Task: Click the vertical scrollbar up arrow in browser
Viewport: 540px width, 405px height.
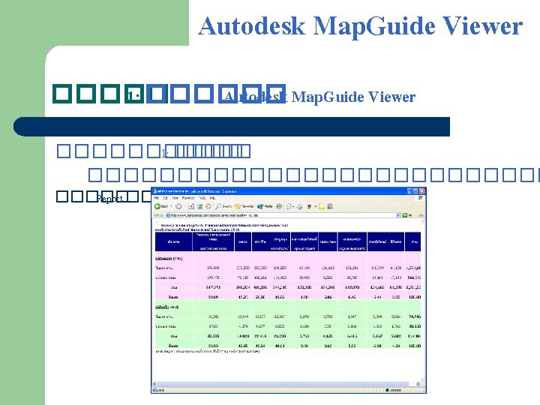Action: click(x=423, y=222)
